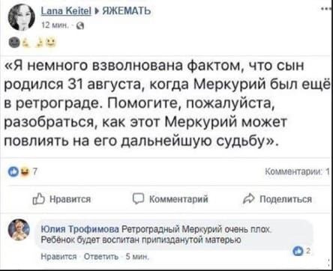Click the Поделиться share arrow icon

pos(248,199)
